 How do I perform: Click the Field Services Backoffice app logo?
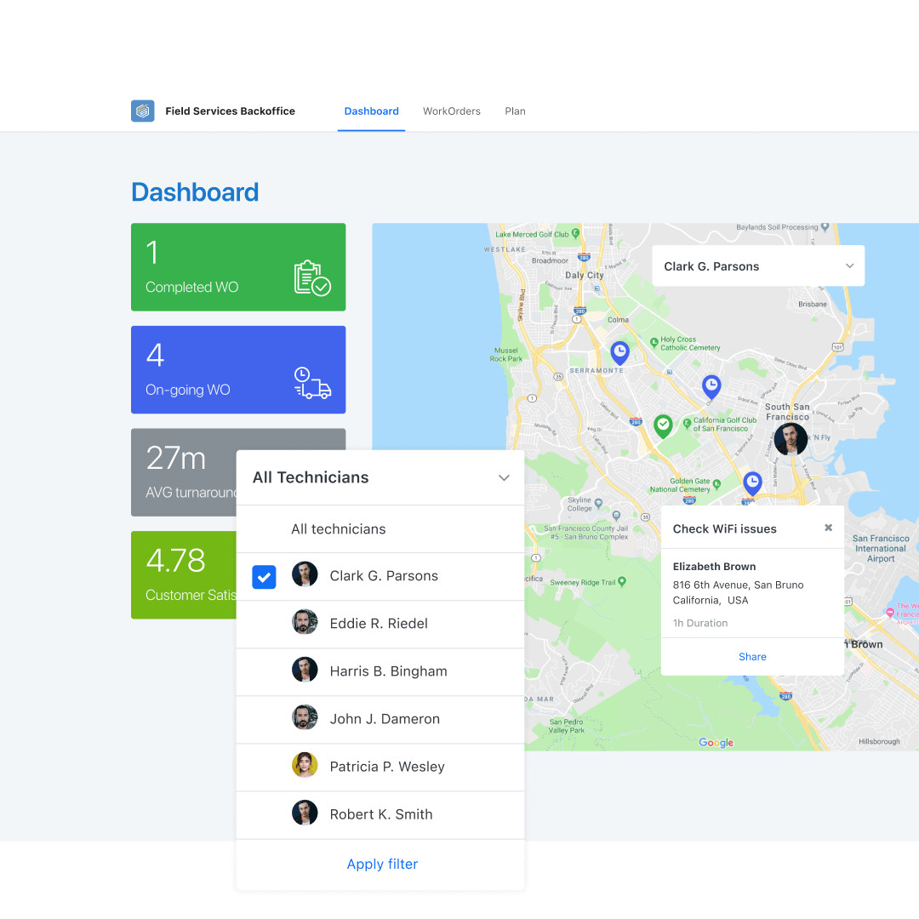(x=142, y=111)
